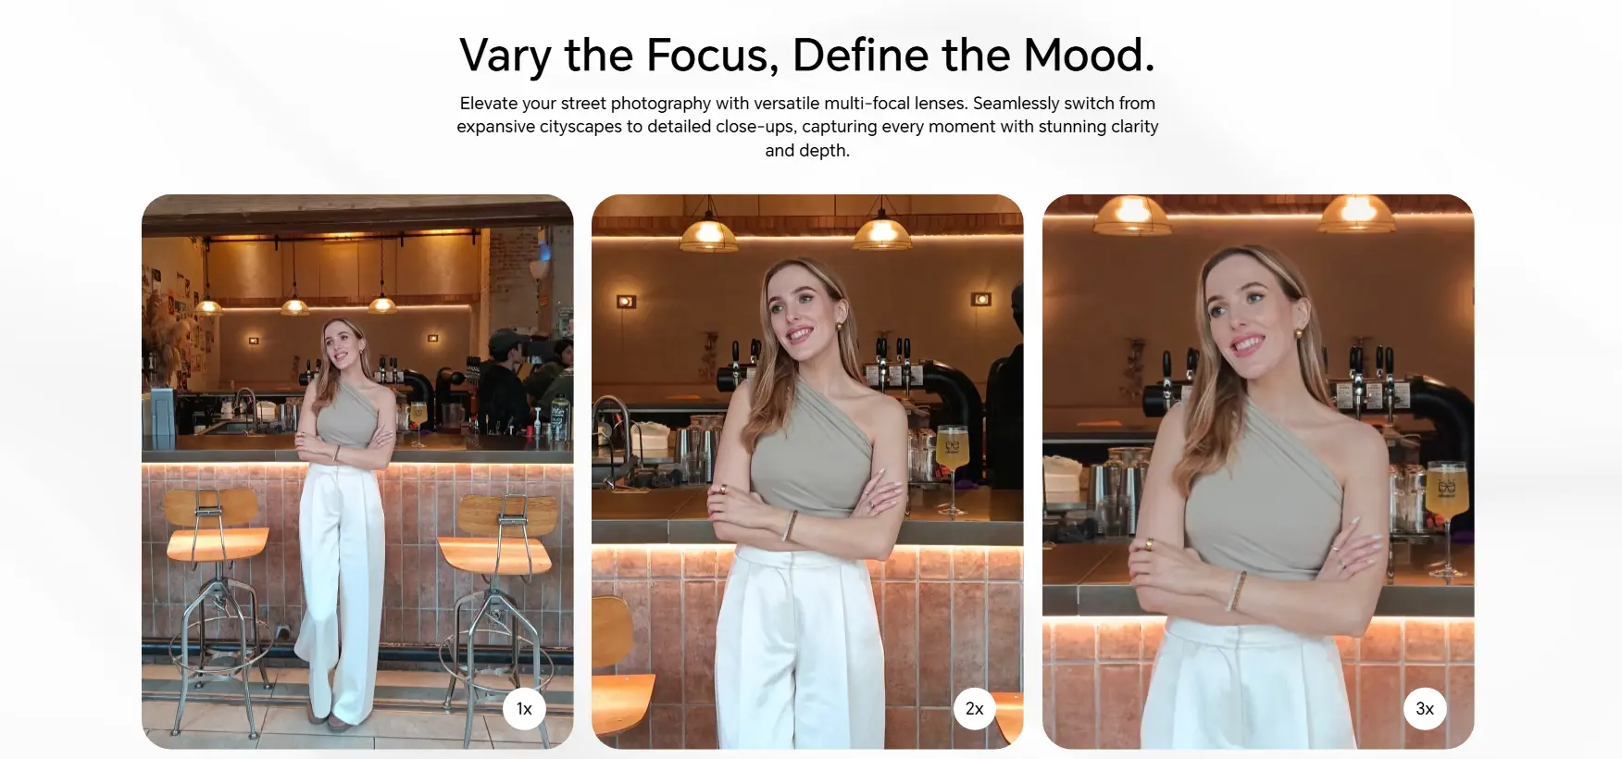Click the white trousers in 1x photo
The width and height of the screenshot is (1622, 759).
pos(340,591)
